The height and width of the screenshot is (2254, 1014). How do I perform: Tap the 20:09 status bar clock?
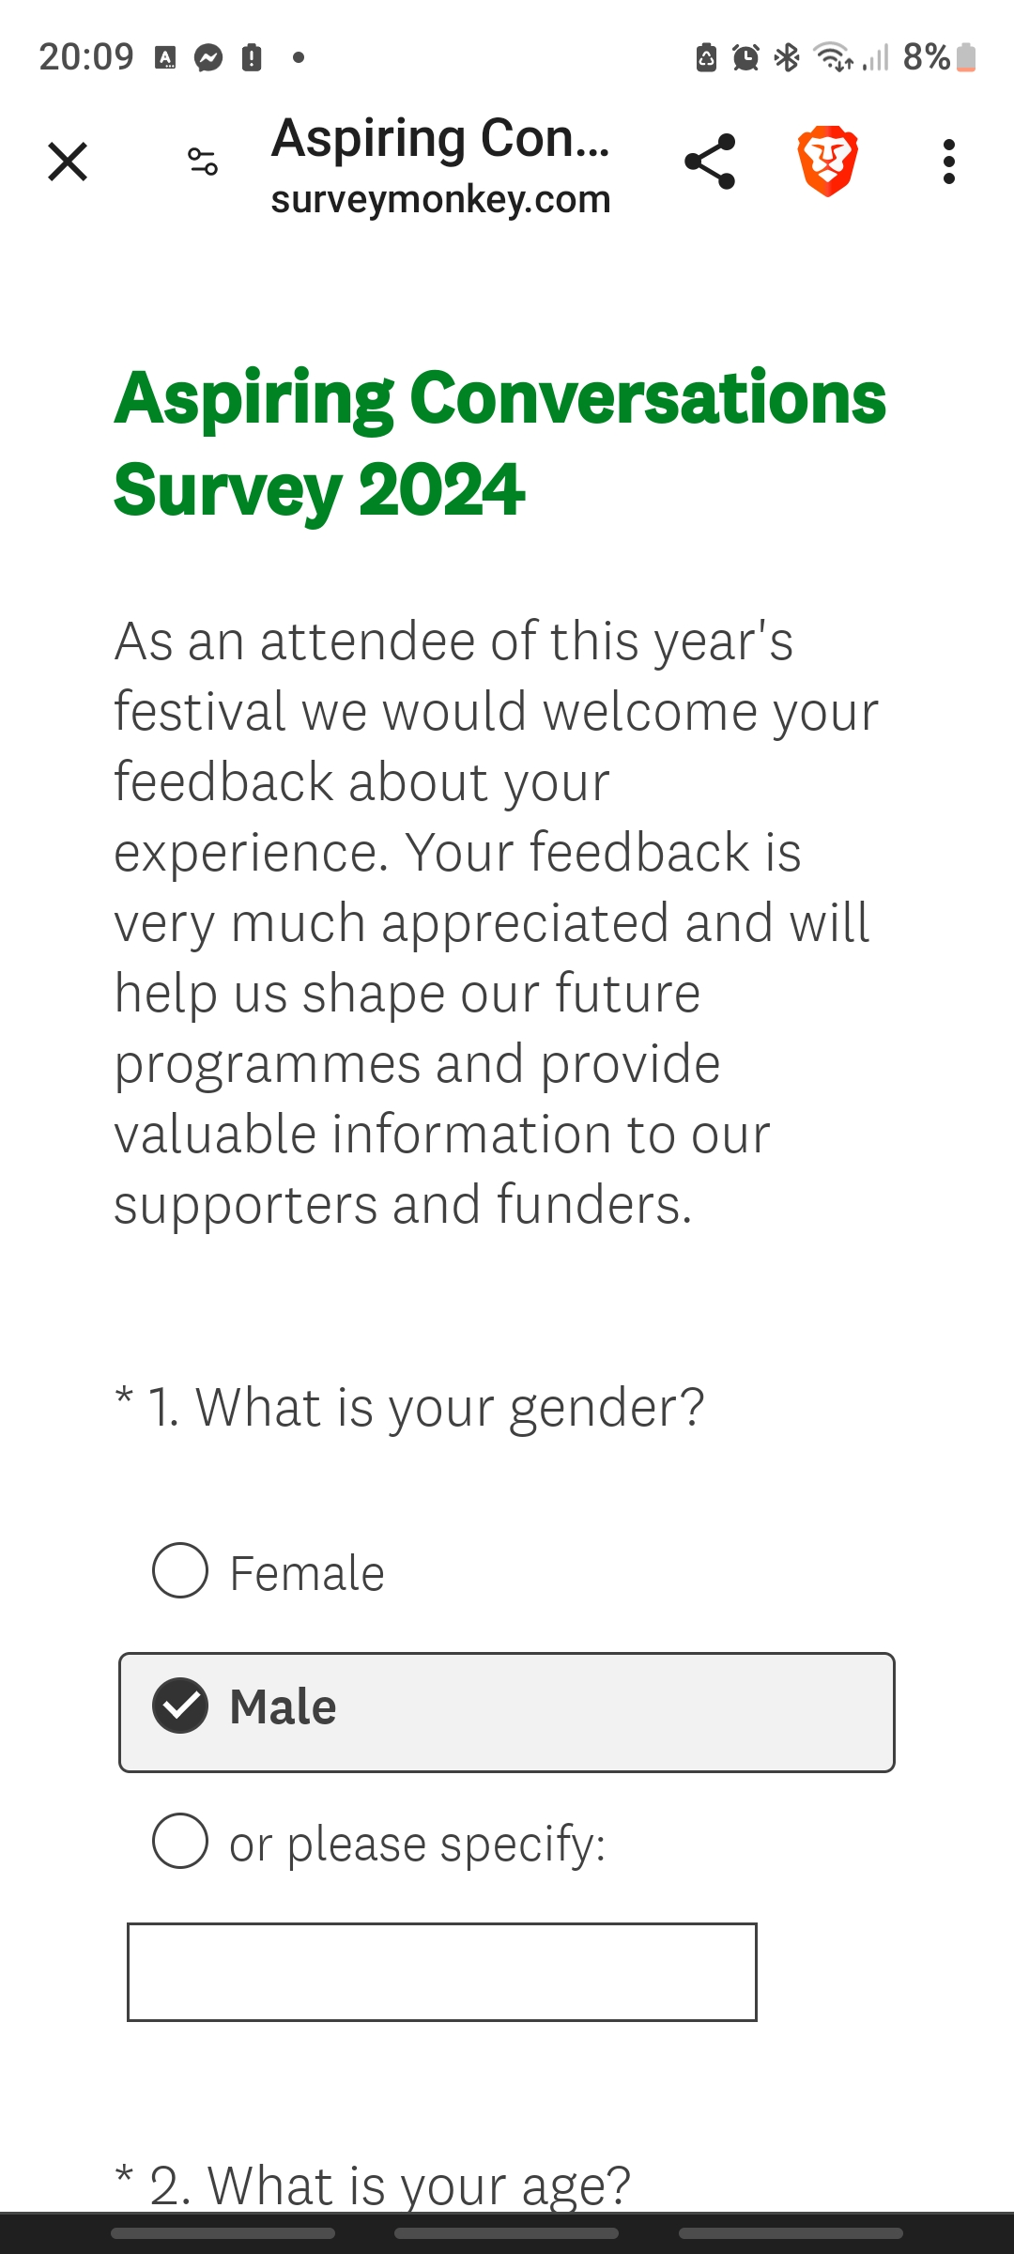[x=86, y=58]
